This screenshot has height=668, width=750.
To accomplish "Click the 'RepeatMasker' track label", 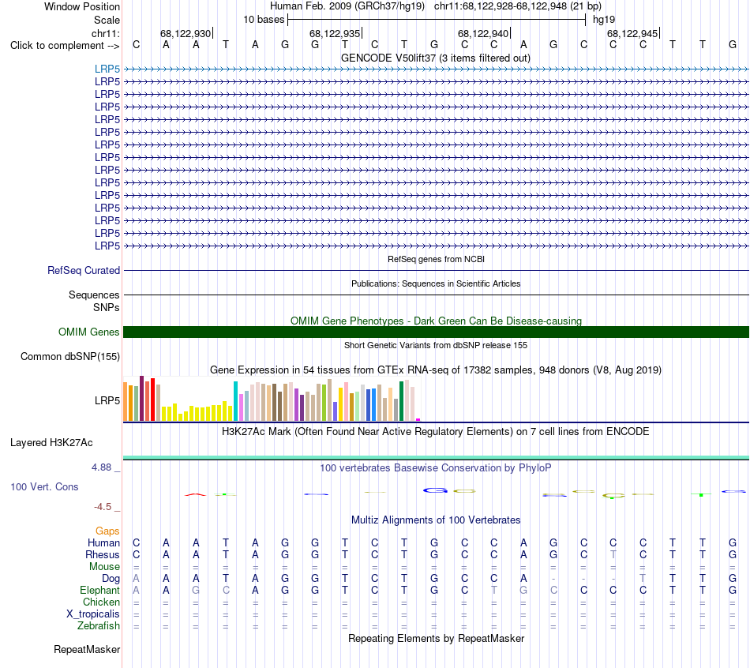I will [x=87, y=649].
